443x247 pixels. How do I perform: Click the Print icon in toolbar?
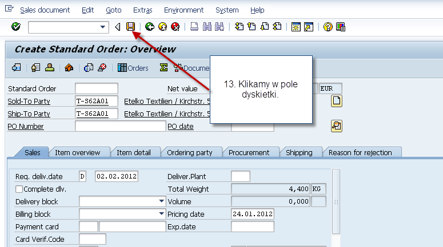tap(194, 27)
